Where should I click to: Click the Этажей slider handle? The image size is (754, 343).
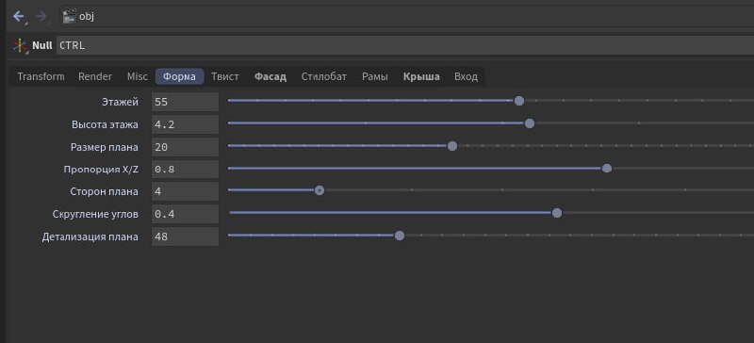coord(519,101)
